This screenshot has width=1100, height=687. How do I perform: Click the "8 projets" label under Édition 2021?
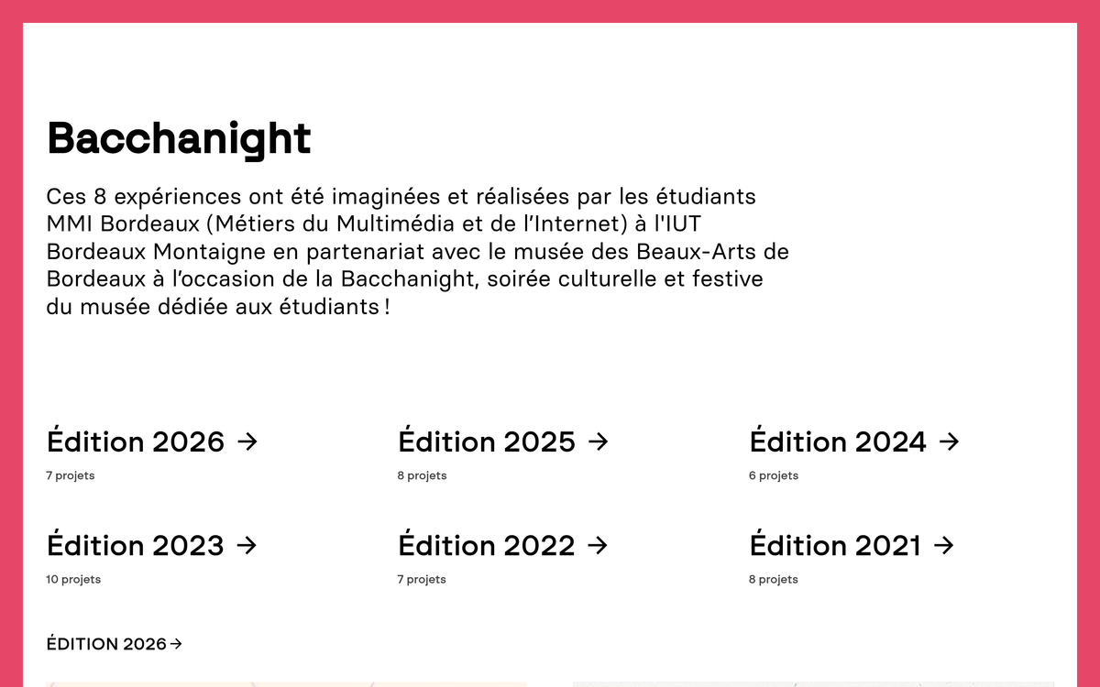pos(774,580)
